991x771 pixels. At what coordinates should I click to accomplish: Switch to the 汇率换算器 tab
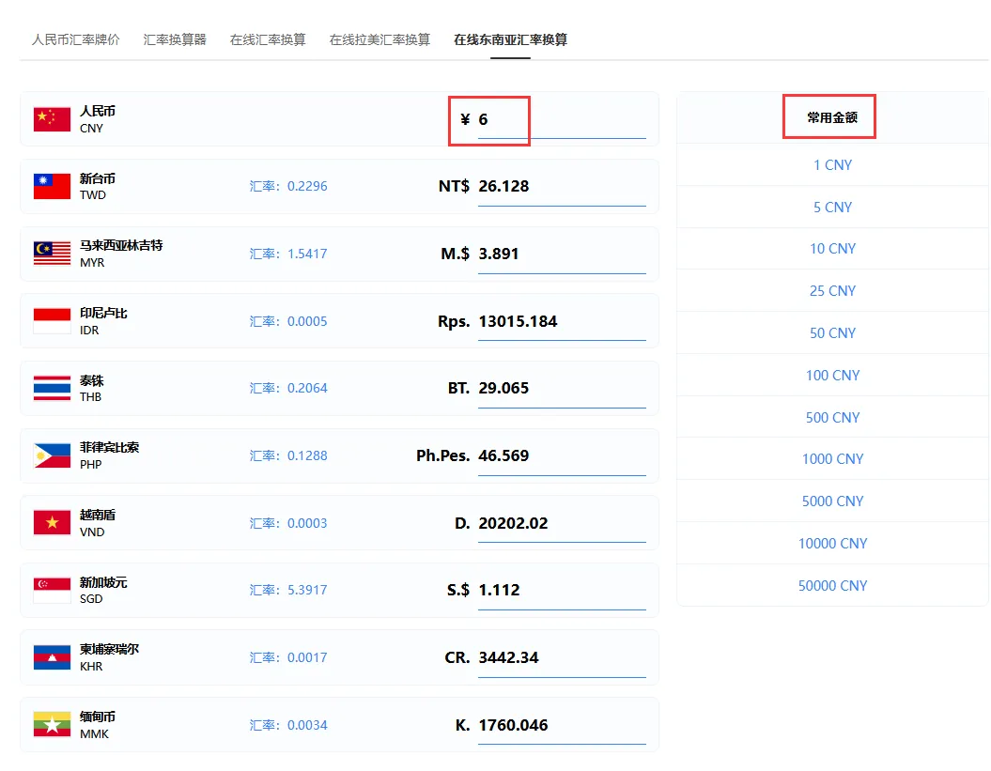175,39
